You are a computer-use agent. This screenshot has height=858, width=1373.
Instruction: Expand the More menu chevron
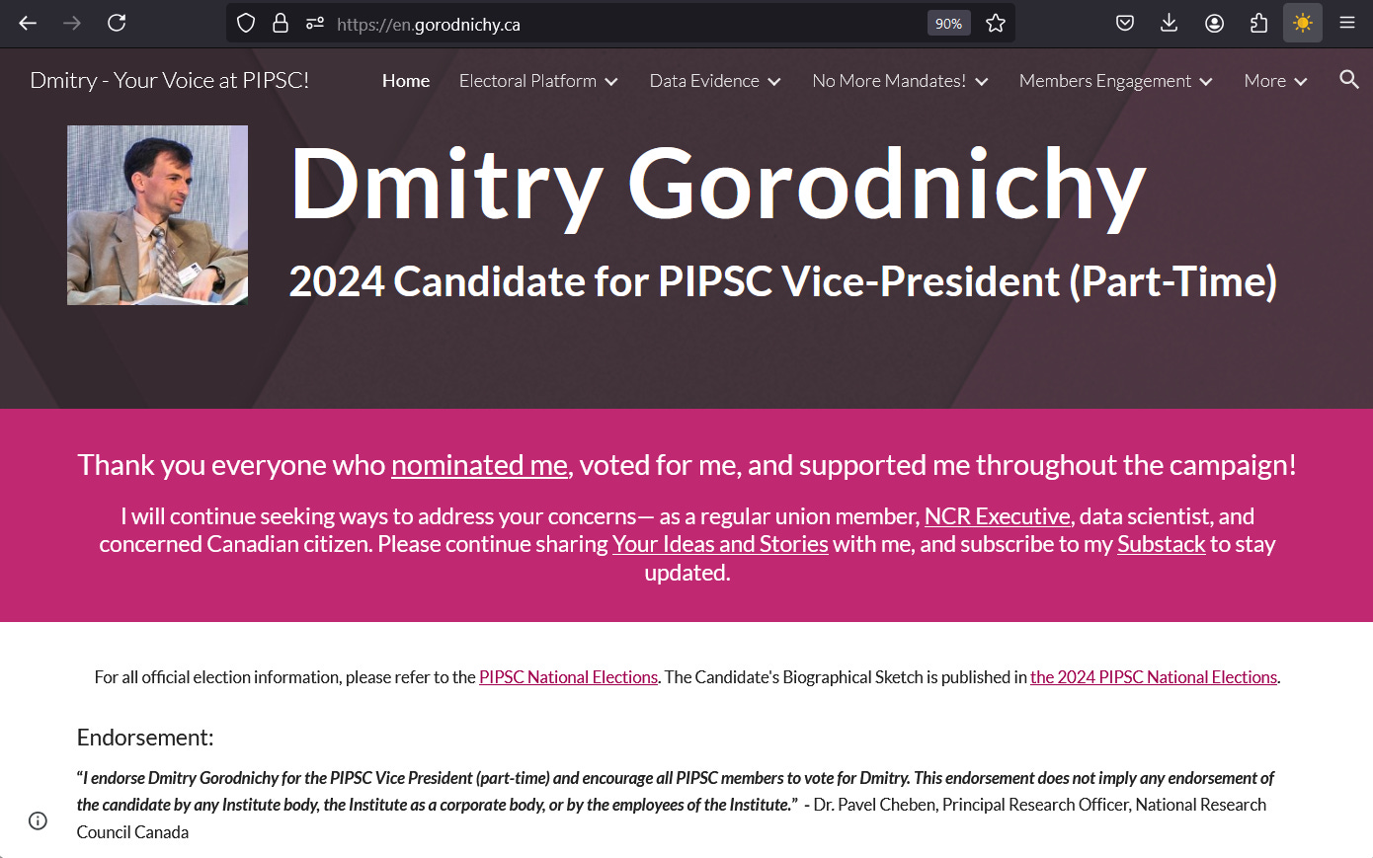click(1301, 82)
